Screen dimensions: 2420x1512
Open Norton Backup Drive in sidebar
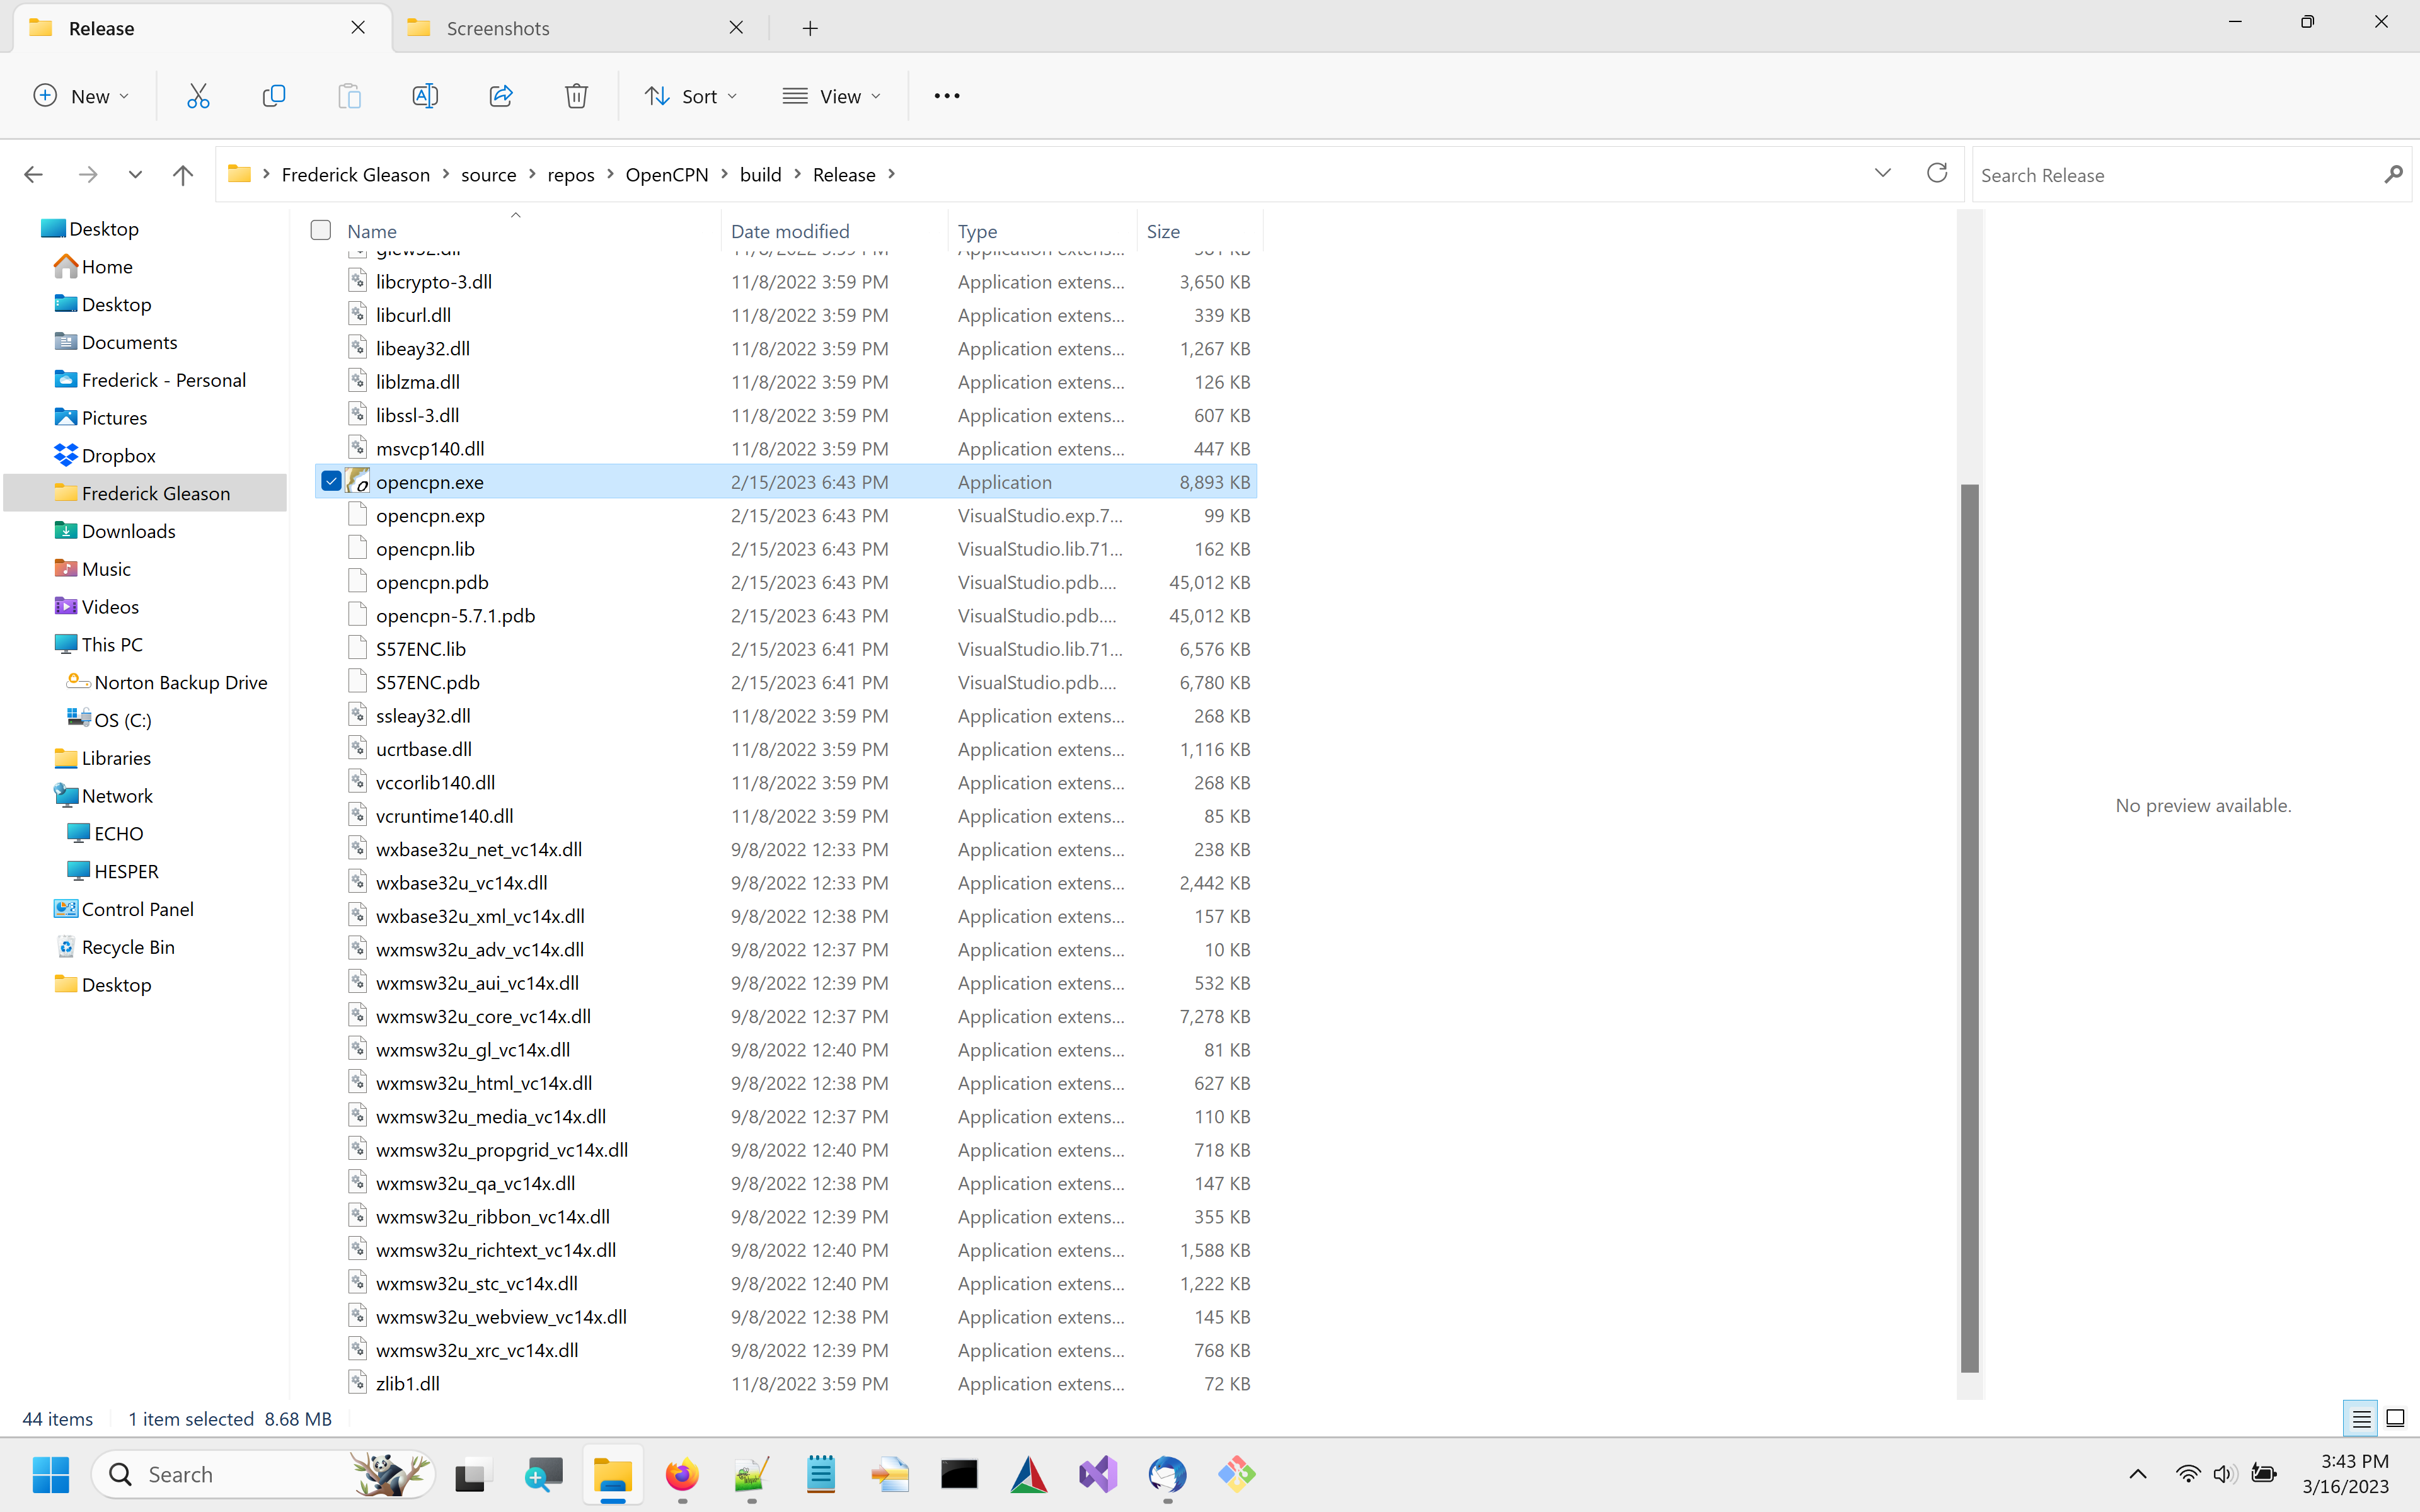point(180,682)
